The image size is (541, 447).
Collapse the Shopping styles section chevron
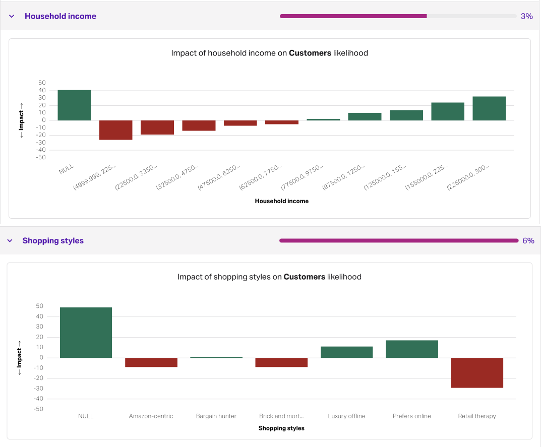coord(10,241)
